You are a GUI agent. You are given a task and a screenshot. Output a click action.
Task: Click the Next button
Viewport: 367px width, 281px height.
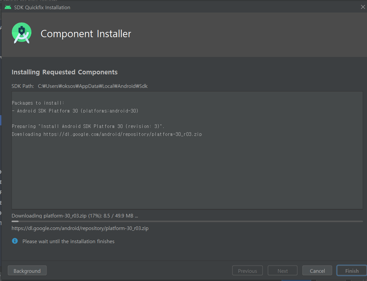click(283, 271)
